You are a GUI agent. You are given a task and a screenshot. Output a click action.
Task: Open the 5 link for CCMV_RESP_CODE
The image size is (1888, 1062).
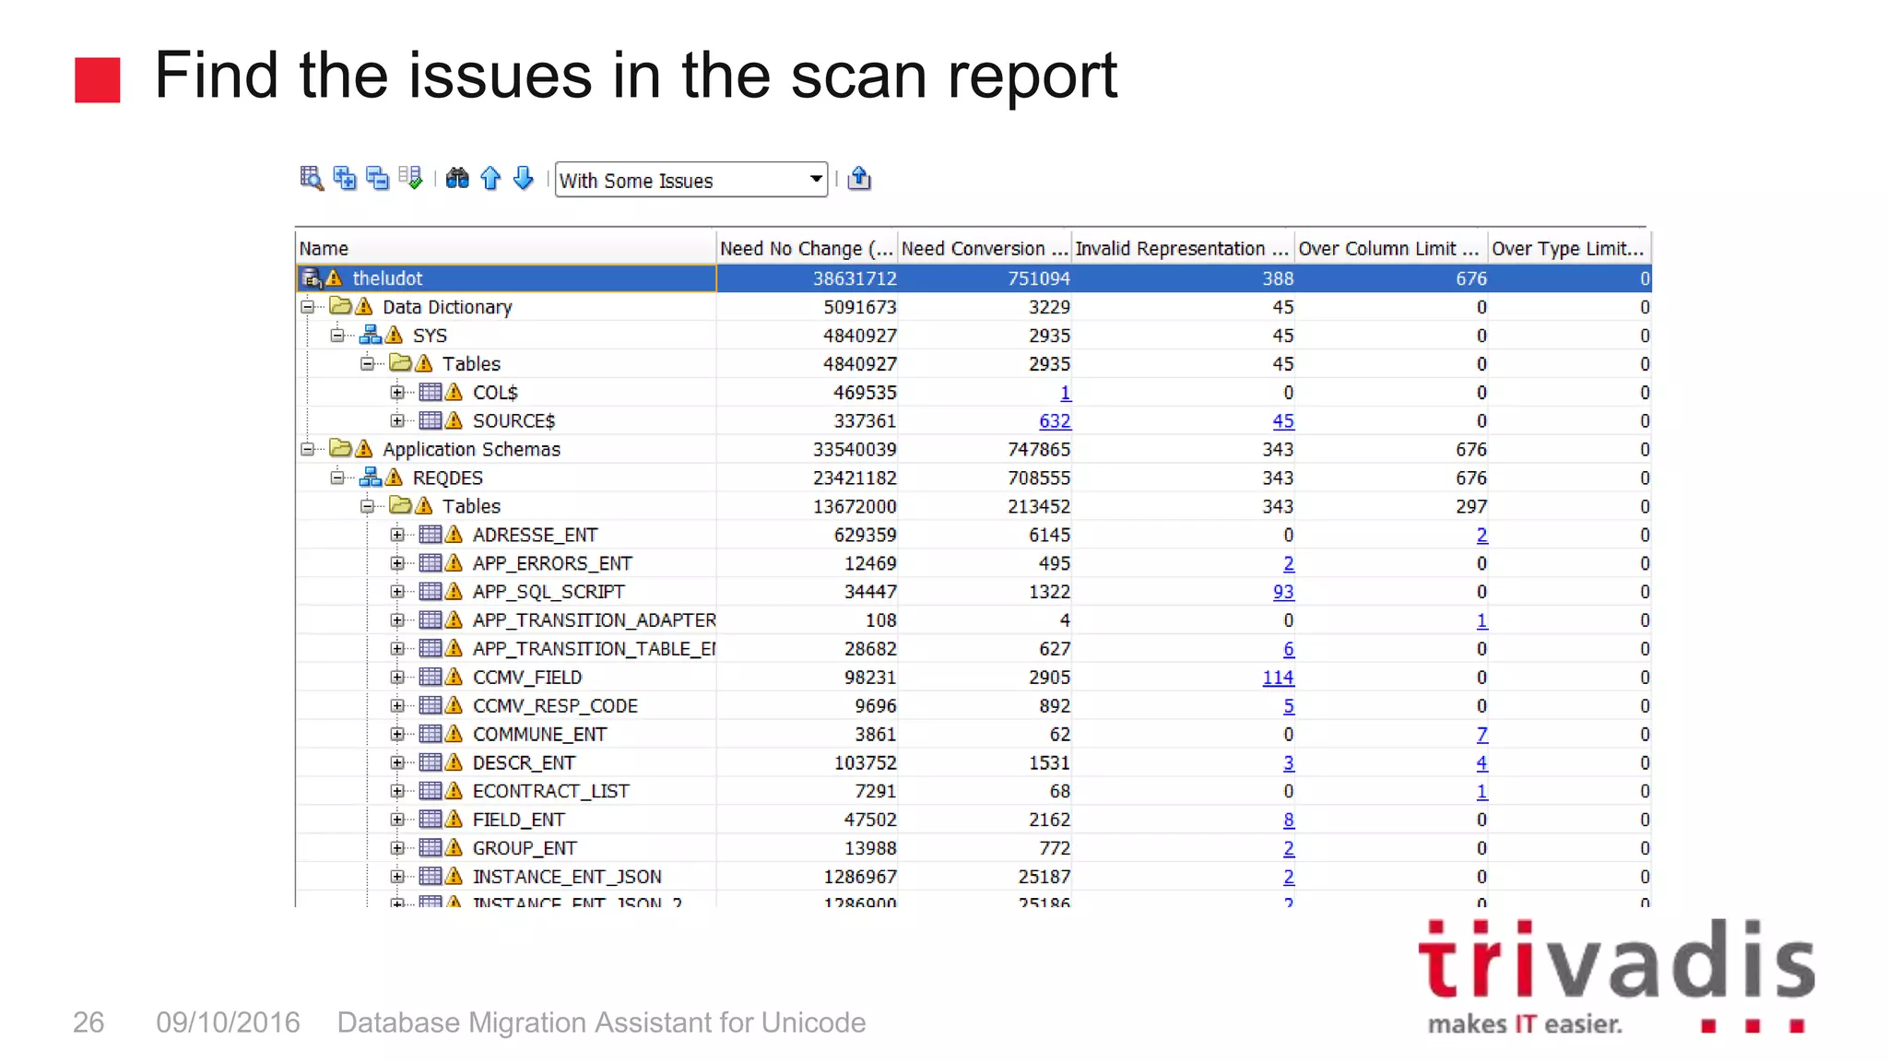point(1289,705)
